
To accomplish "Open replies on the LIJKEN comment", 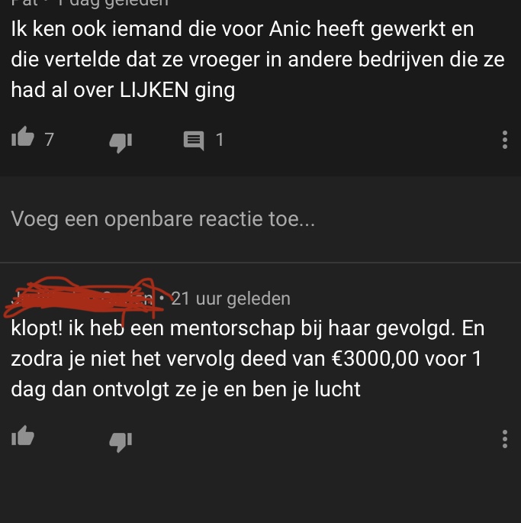I will tap(194, 140).
